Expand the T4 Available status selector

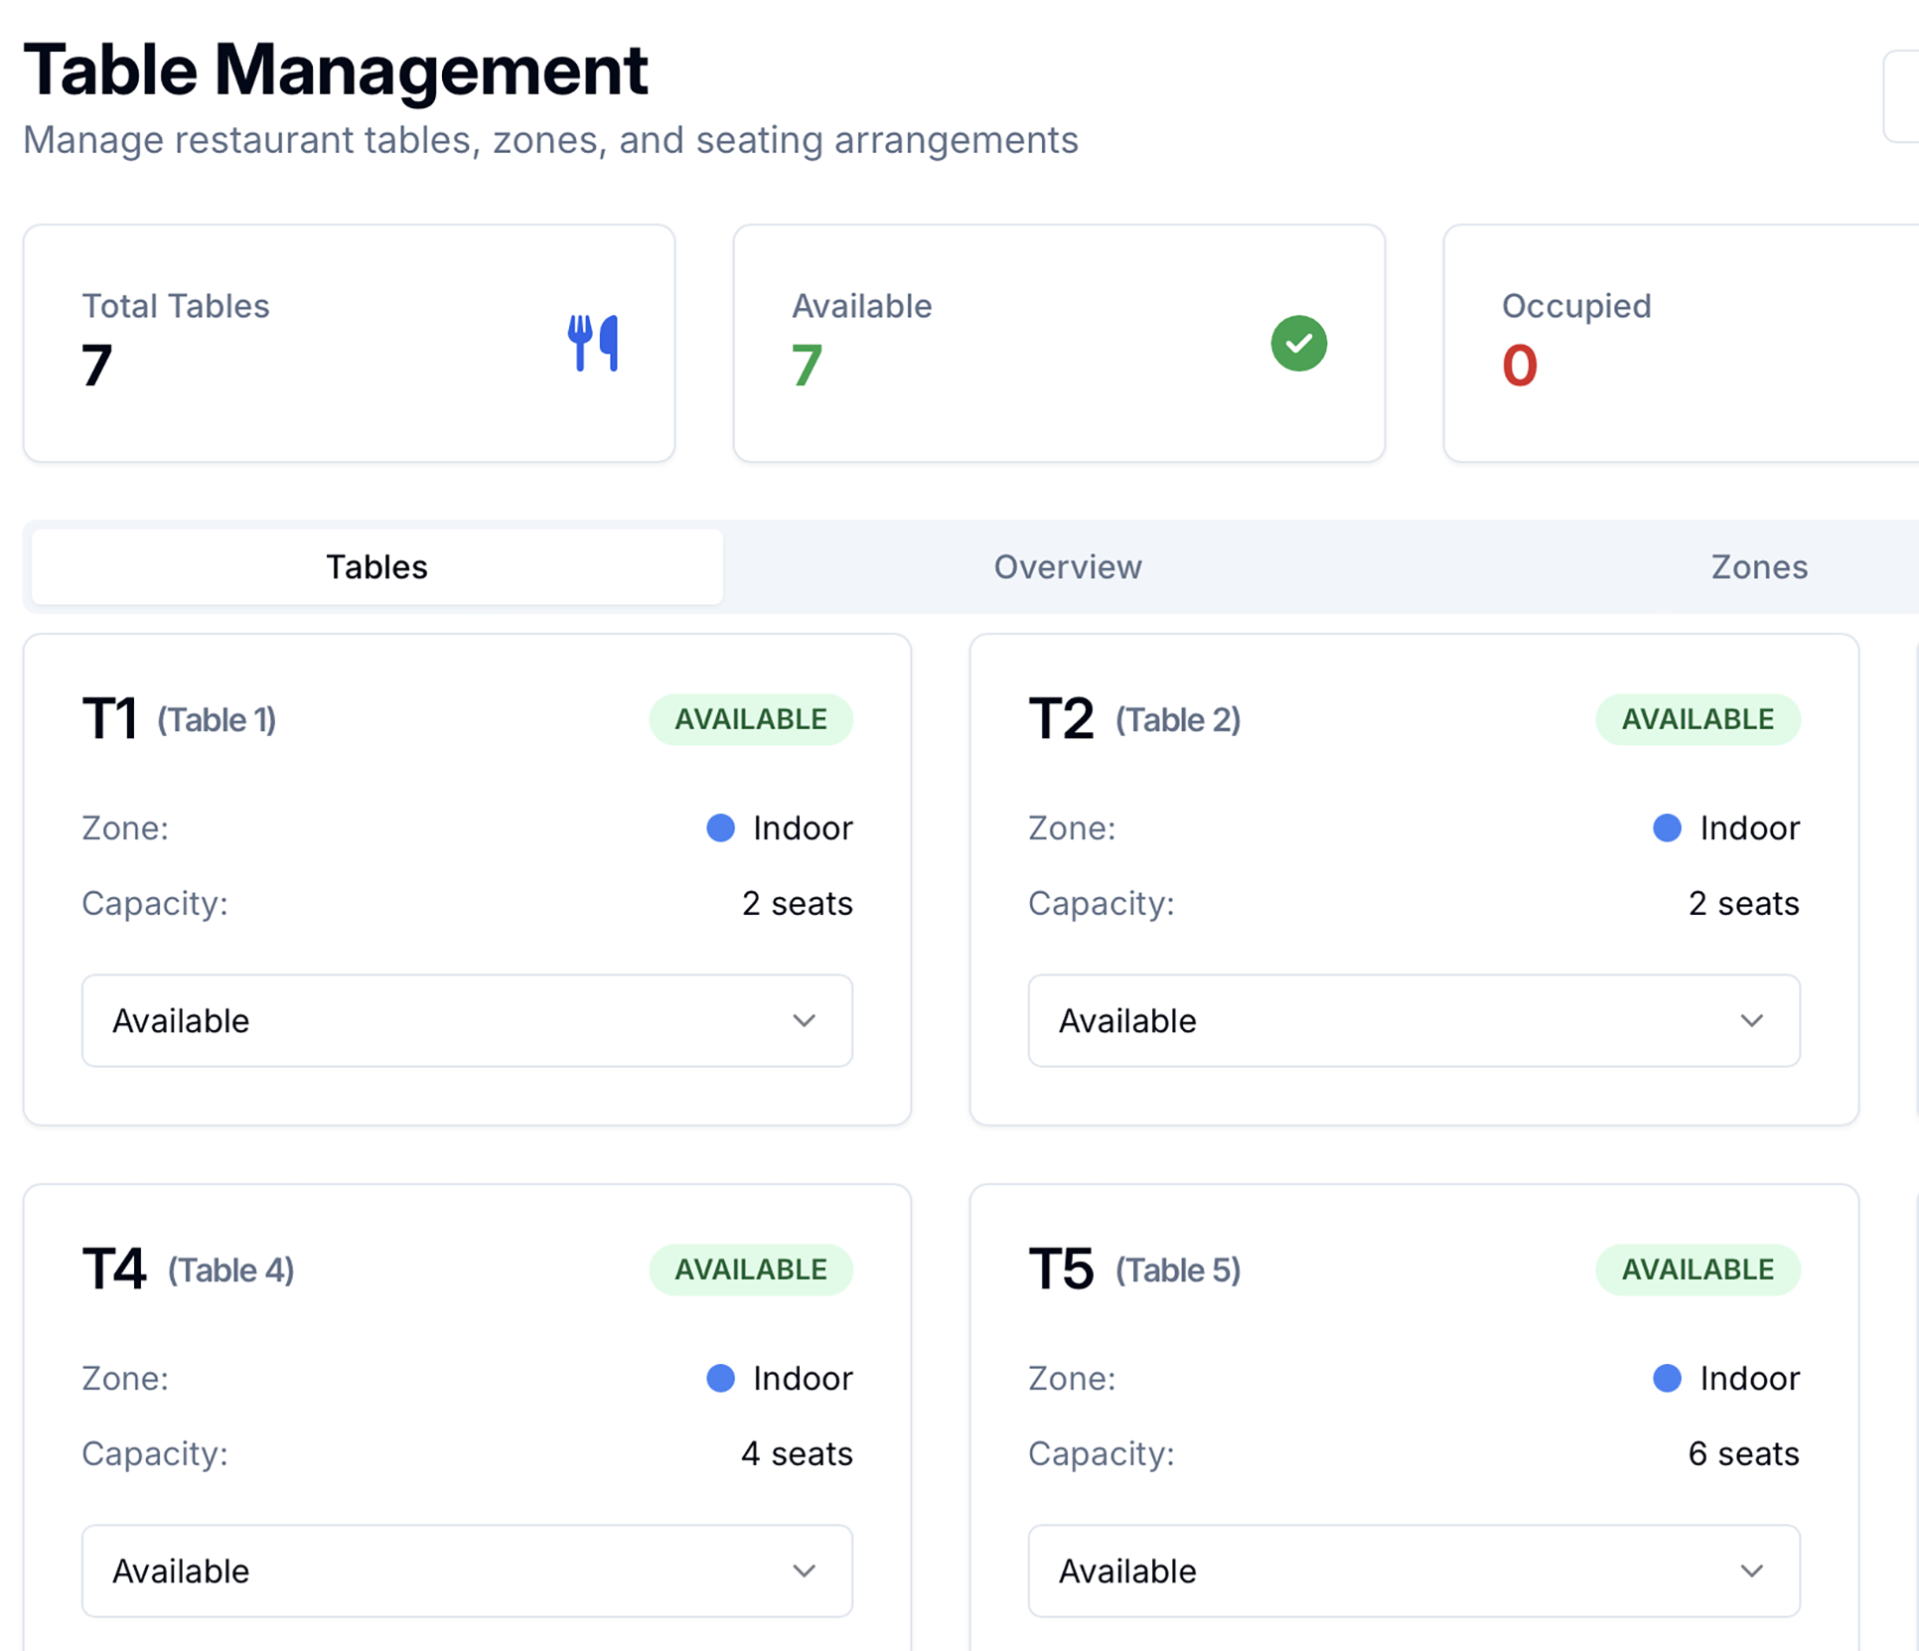point(467,1571)
